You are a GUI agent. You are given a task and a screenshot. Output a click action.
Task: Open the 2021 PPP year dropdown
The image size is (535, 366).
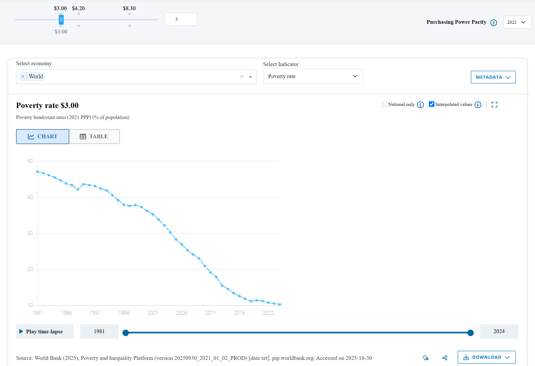[x=517, y=22]
